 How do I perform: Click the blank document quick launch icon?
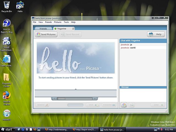tap(31, 130)
